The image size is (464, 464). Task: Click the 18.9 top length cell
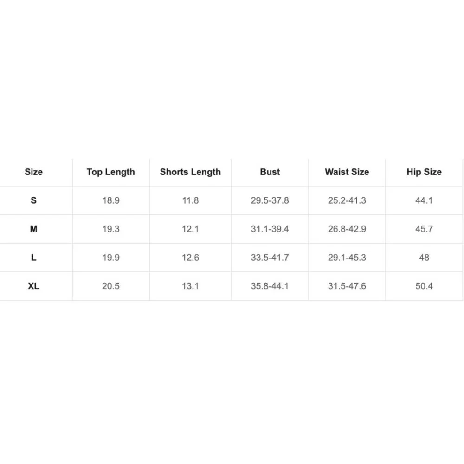(110, 200)
